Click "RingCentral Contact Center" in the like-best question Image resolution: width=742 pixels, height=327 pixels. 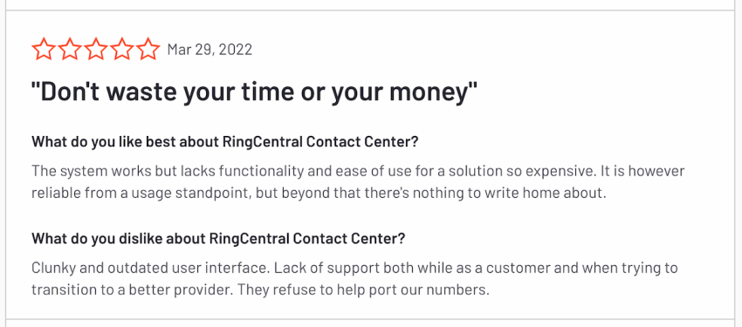click(x=314, y=142)
